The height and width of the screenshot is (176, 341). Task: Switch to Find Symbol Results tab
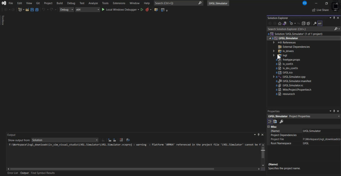[43, 173]
